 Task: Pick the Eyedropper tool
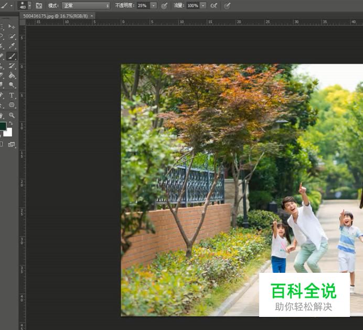coord(12,46)
